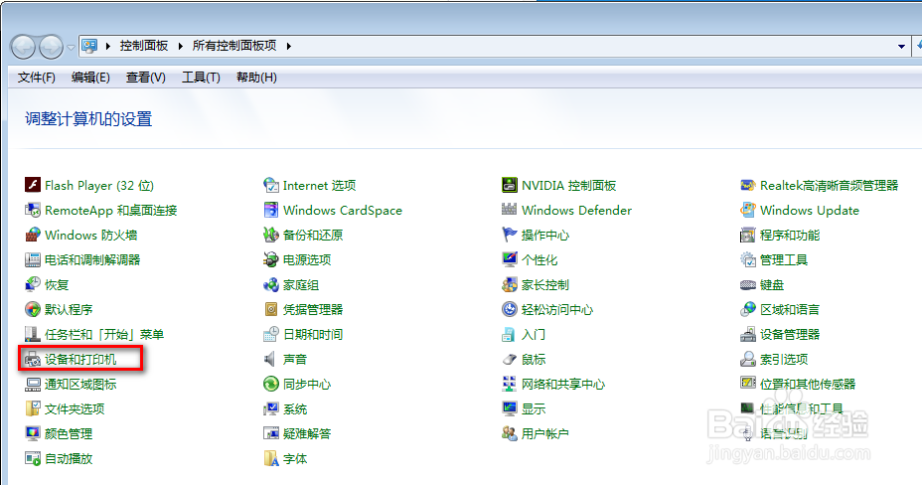
Task: Click the 恢复 icon
Action: [x=33, y=284]
